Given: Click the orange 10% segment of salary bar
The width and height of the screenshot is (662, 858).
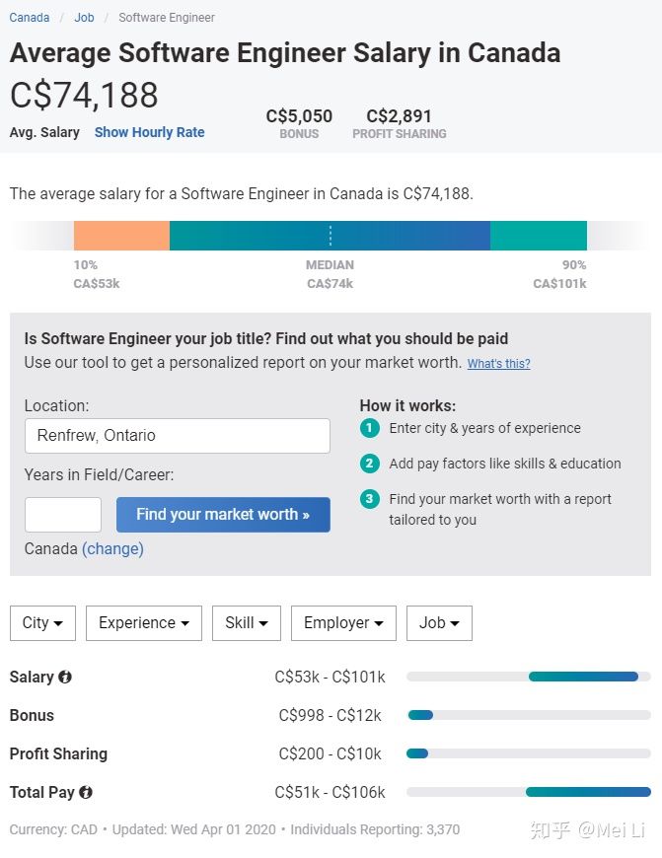Looking at the screenshot, I should (x=121, y=236).
